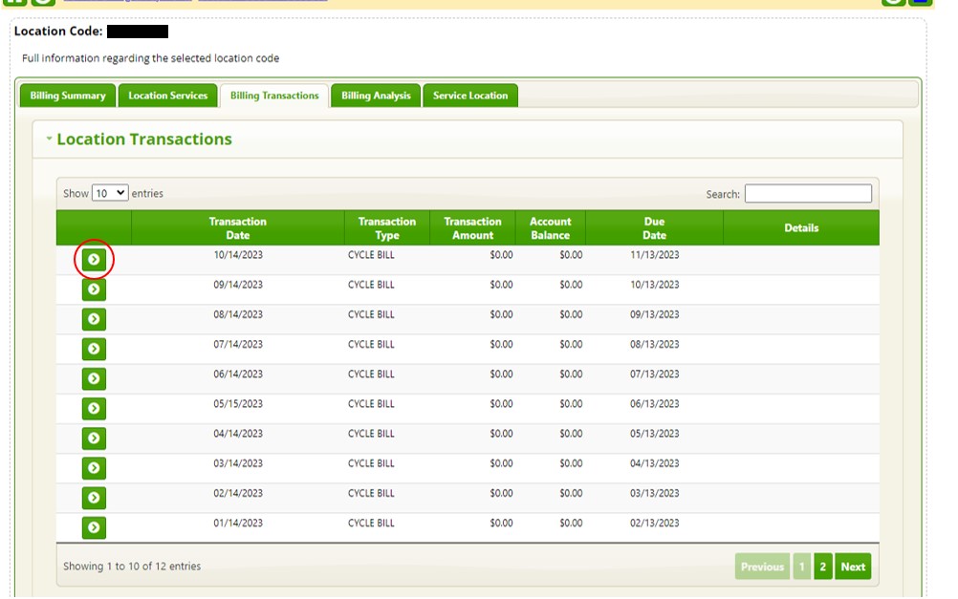Screen dimensions: 958x599
Task: Select the Billing Transactions tab
Action: 274,96
